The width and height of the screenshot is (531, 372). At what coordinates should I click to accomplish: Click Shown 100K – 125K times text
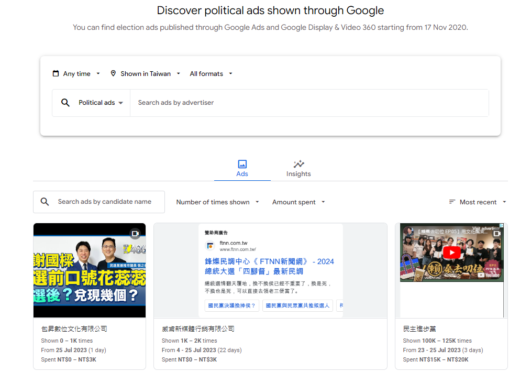click(437, 341)
